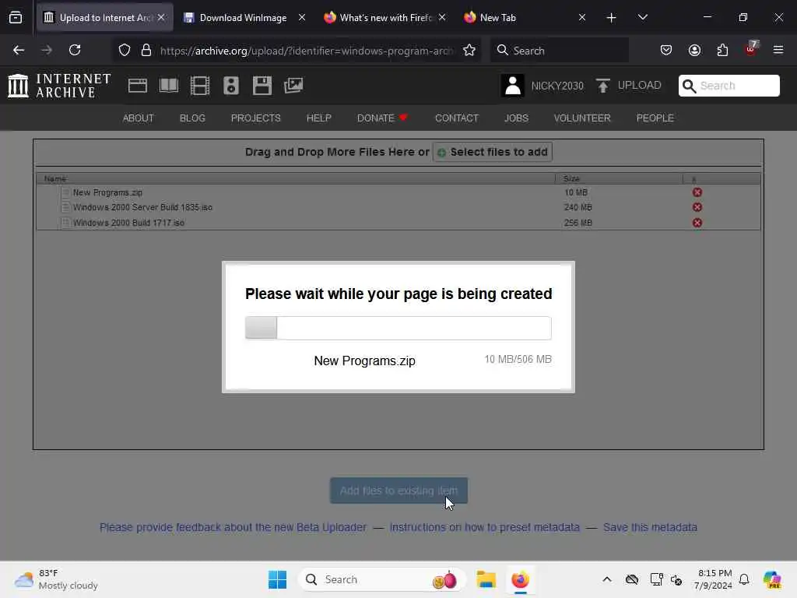Open the Video film-strip icon
Screen dimensions: 797x598
point(200,86)
